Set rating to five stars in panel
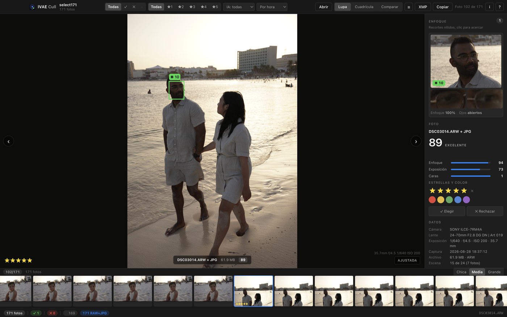 [464, 191]
